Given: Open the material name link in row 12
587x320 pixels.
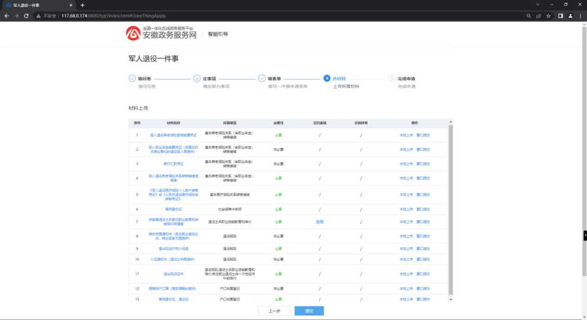Looking at the screenshot, I should point(173,288).
